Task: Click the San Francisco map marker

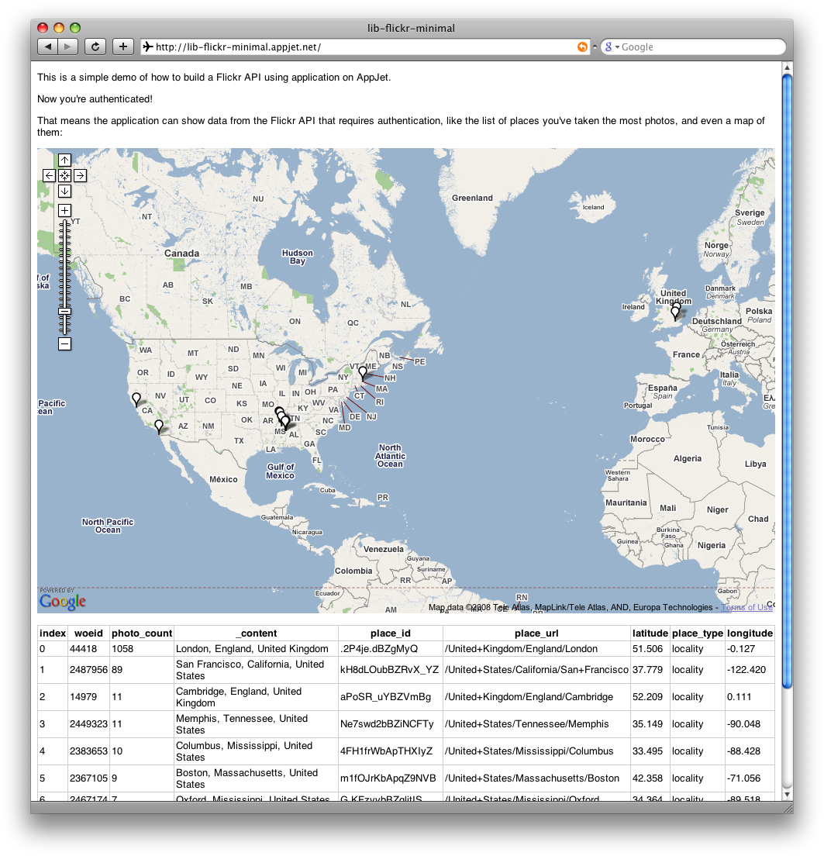Action: (x=136, y=399)
